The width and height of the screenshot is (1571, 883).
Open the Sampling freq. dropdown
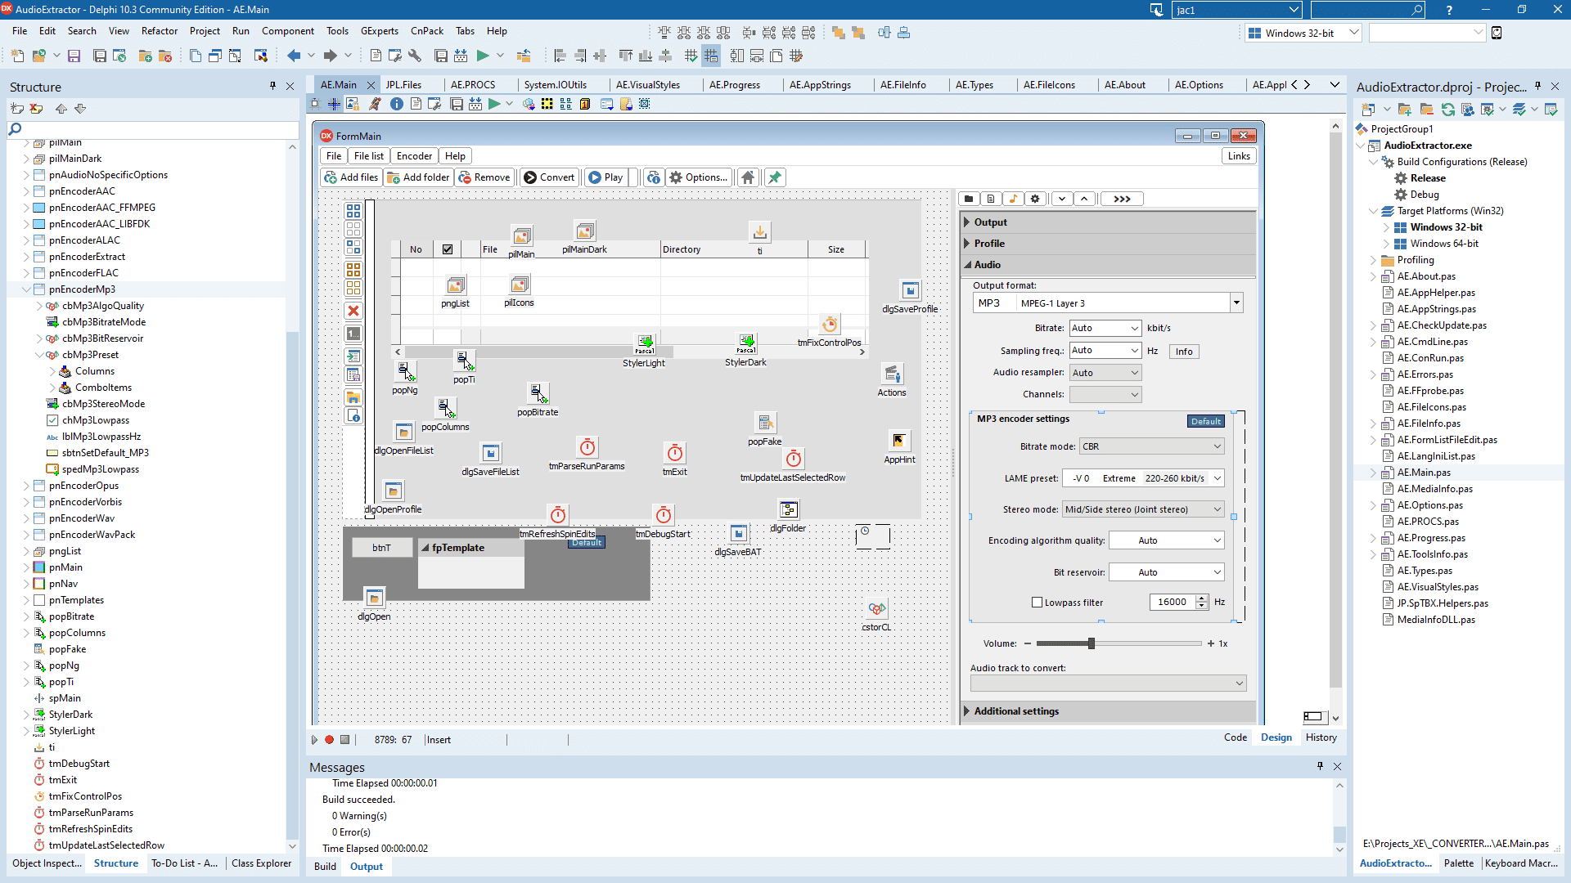pos(1135,350)
